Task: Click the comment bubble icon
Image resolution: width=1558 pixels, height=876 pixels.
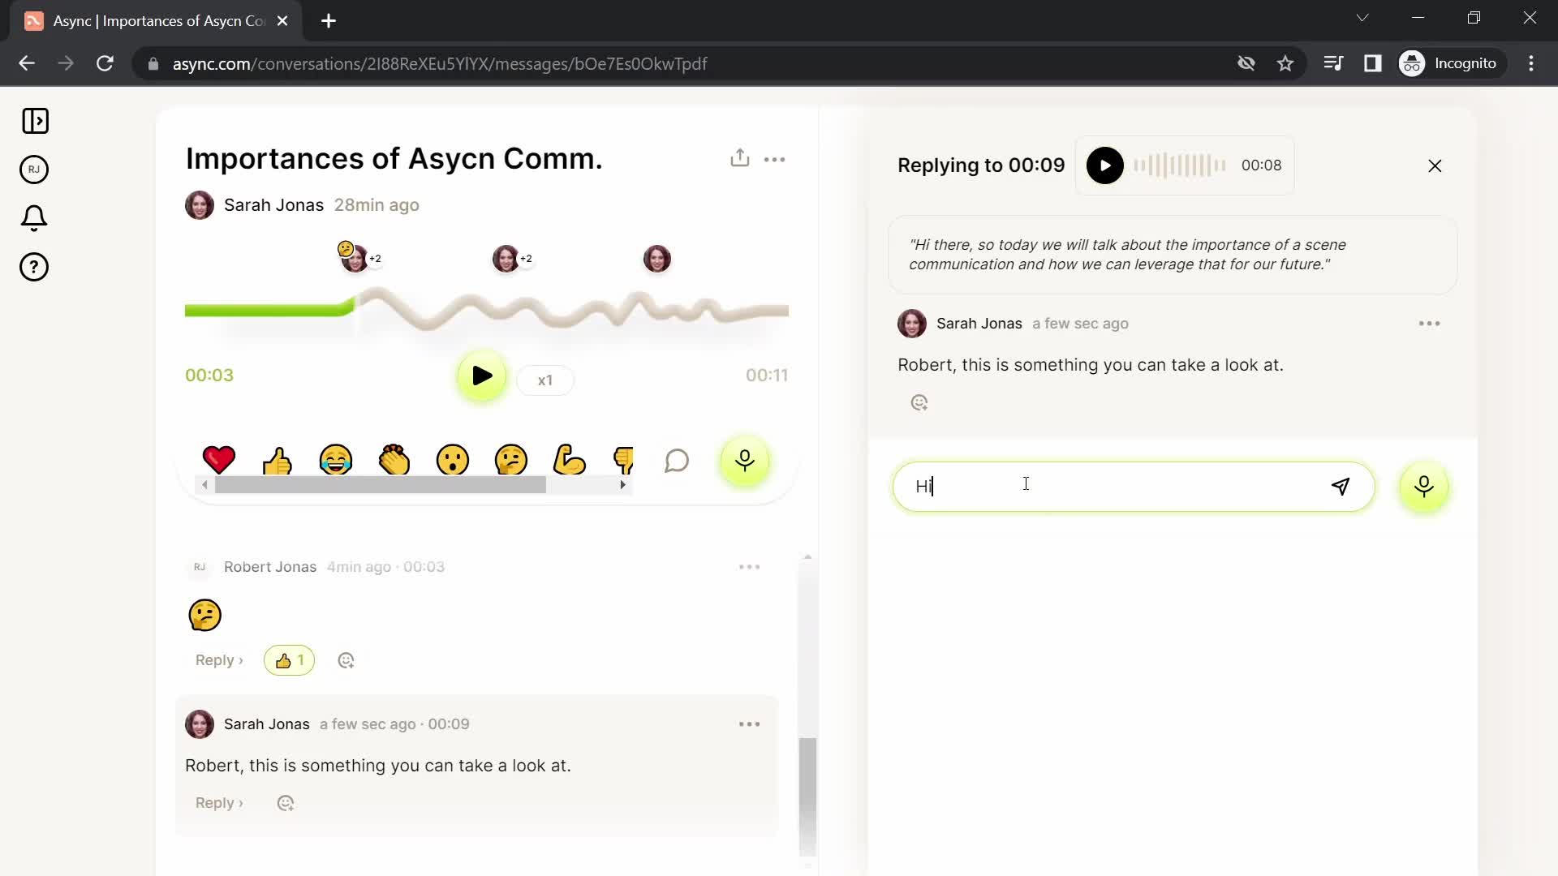Action: point(678,460)
